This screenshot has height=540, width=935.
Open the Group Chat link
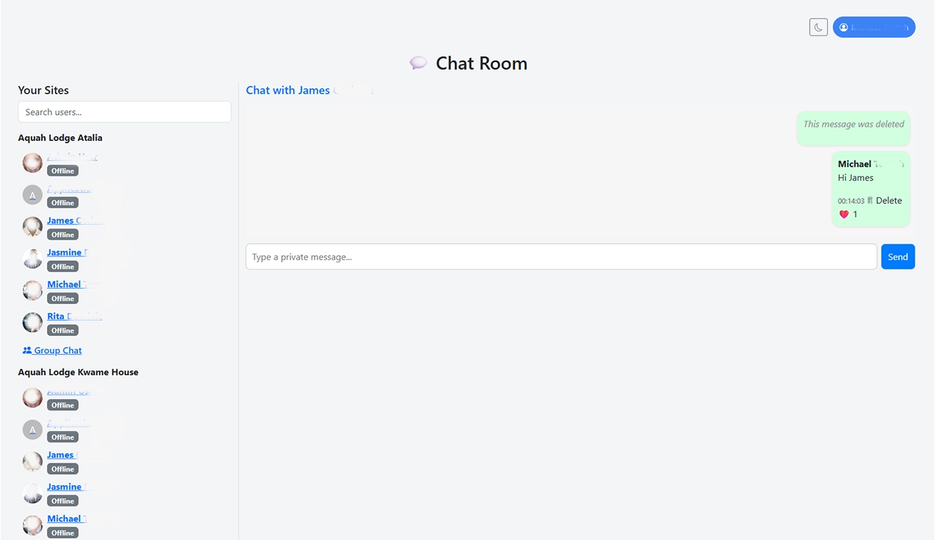coord(56,350)
